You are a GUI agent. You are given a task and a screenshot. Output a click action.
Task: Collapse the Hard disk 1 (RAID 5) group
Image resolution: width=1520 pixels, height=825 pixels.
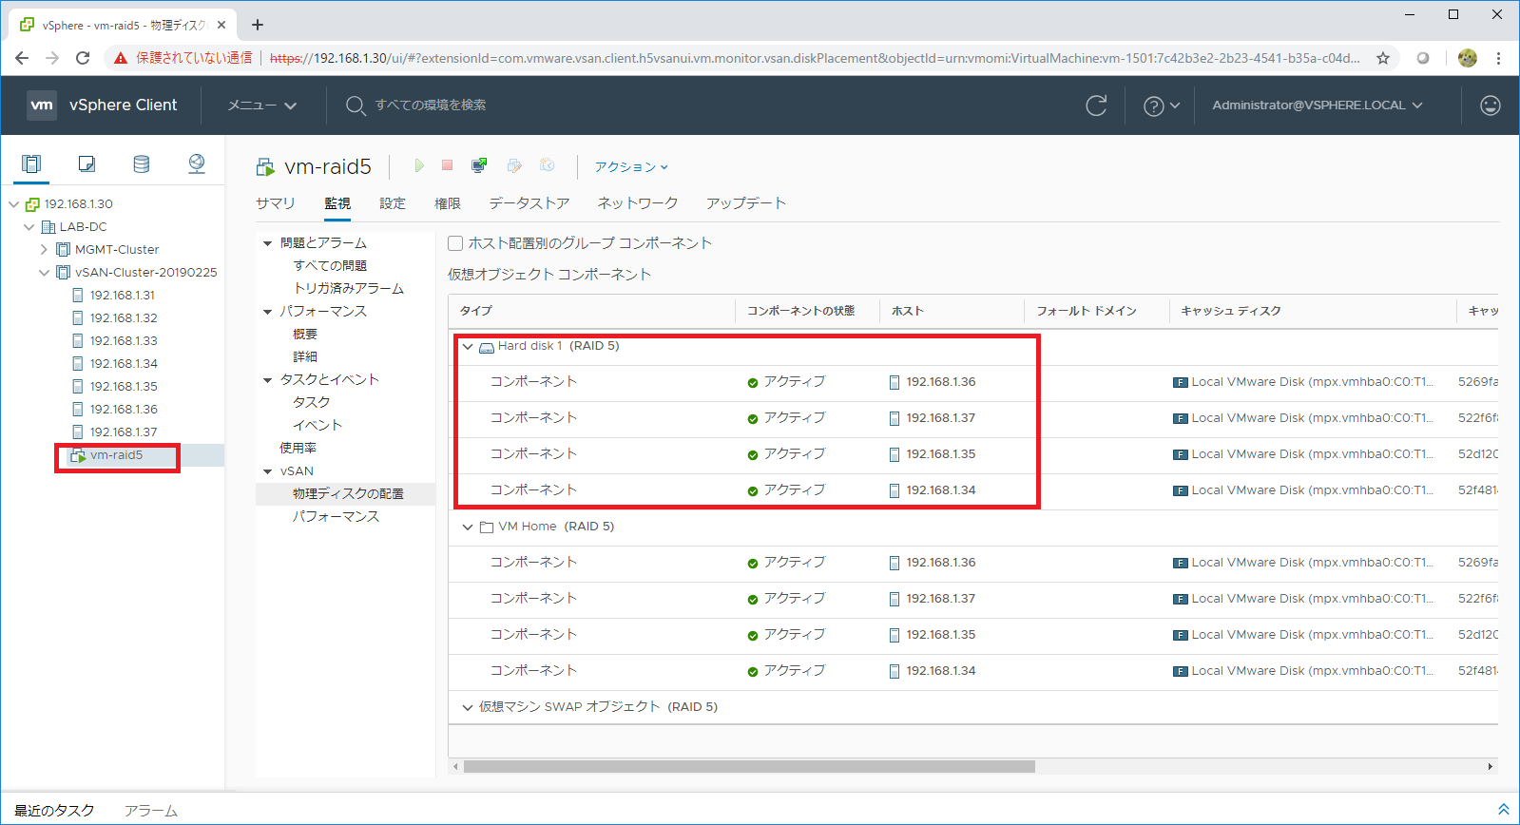[468, 346]
